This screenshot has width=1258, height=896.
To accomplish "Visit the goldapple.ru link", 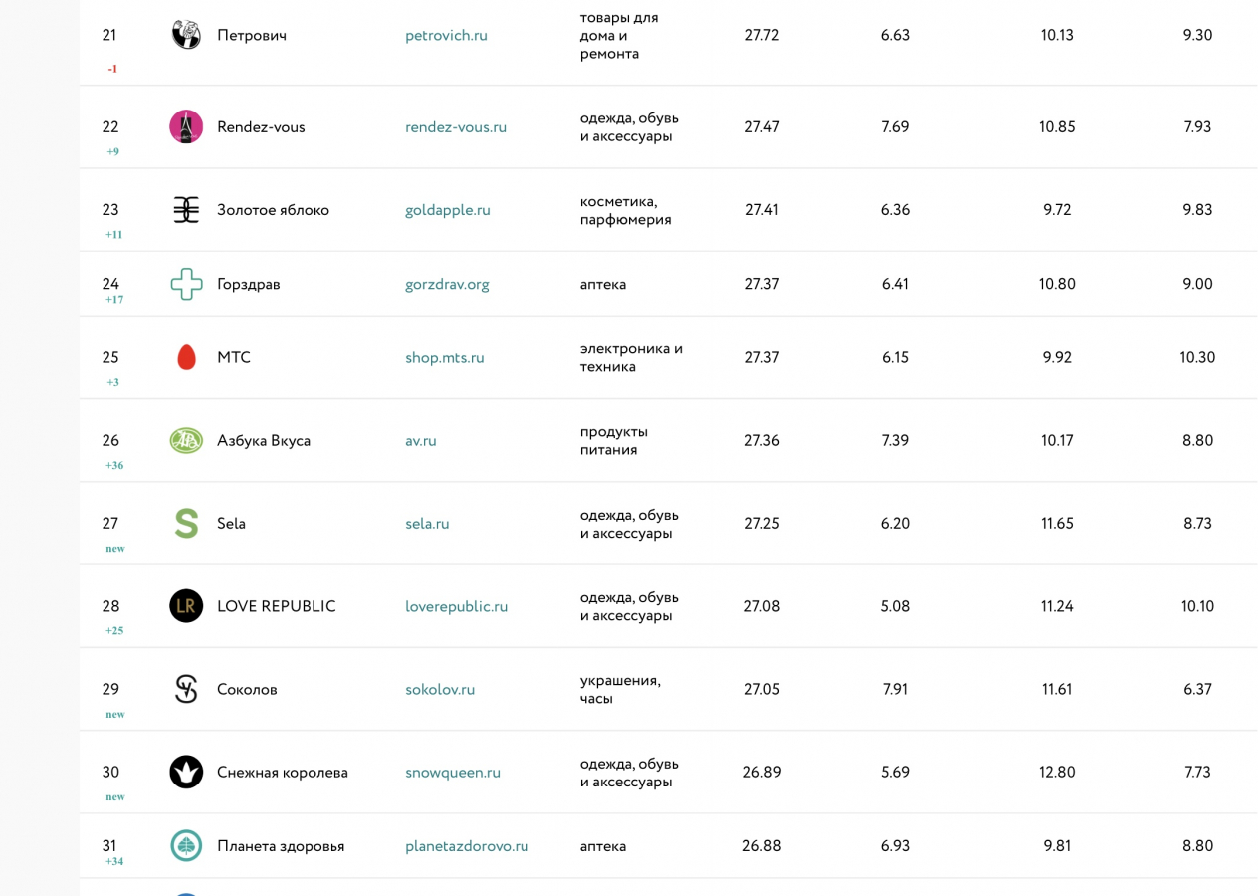I will (448, 210).
